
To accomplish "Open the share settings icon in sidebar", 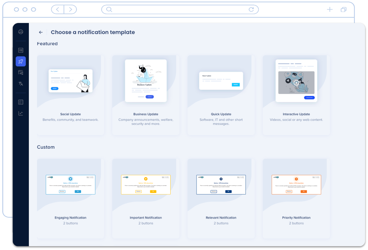I will click(21, 72).
